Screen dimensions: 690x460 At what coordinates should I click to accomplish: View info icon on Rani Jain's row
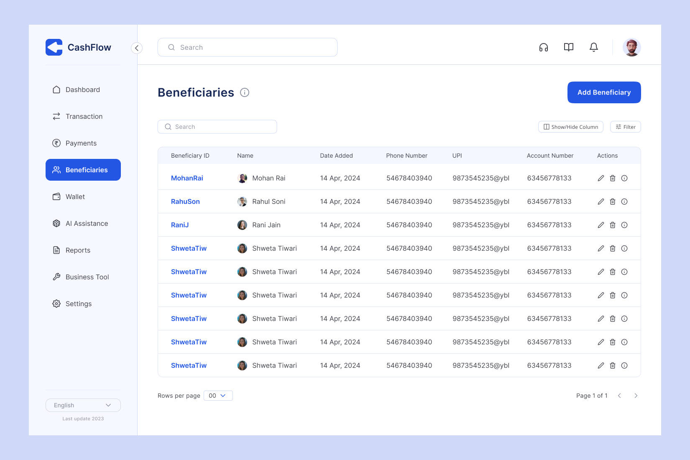coord(624,225)
